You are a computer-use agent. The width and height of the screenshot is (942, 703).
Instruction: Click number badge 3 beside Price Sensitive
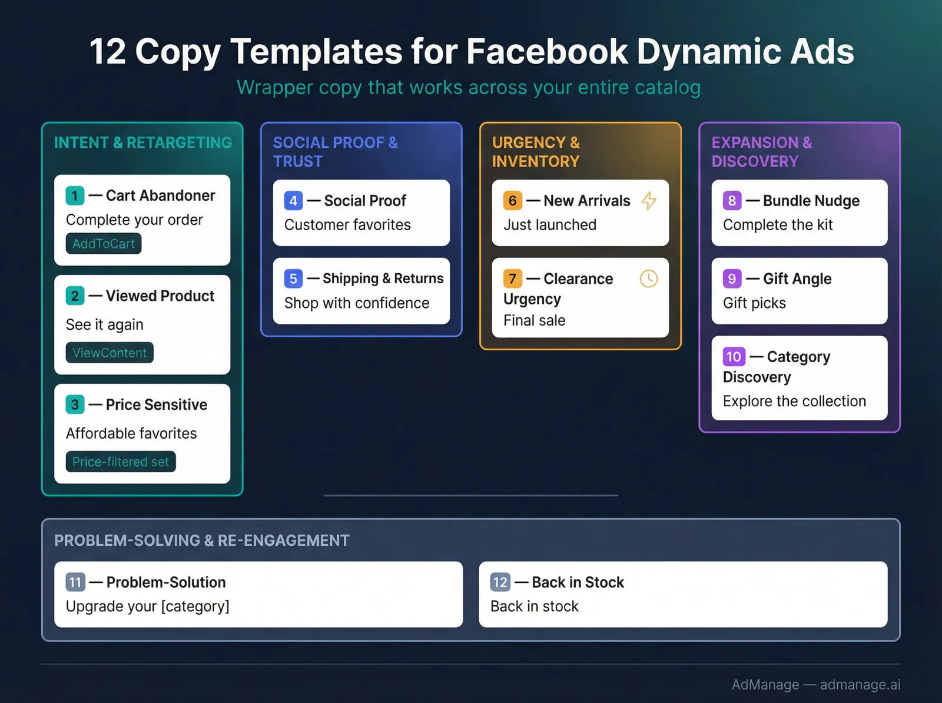coord(75,404)
